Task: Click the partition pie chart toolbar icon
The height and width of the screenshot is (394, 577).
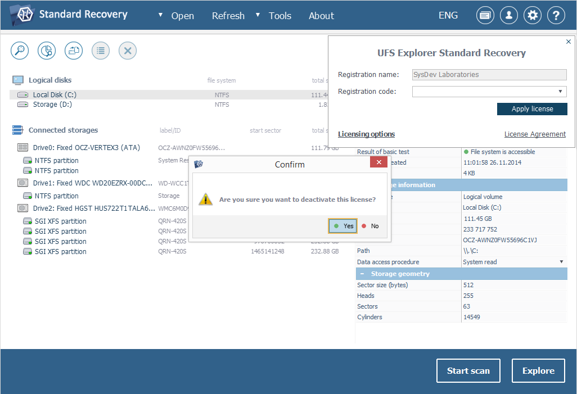Action: pyautogui.click(x=47, y=51)
